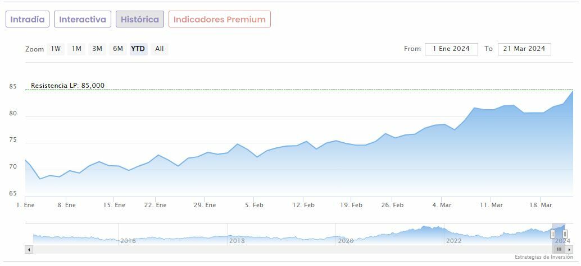Click the left navigator range handle
581x266 pixels.
552,234
